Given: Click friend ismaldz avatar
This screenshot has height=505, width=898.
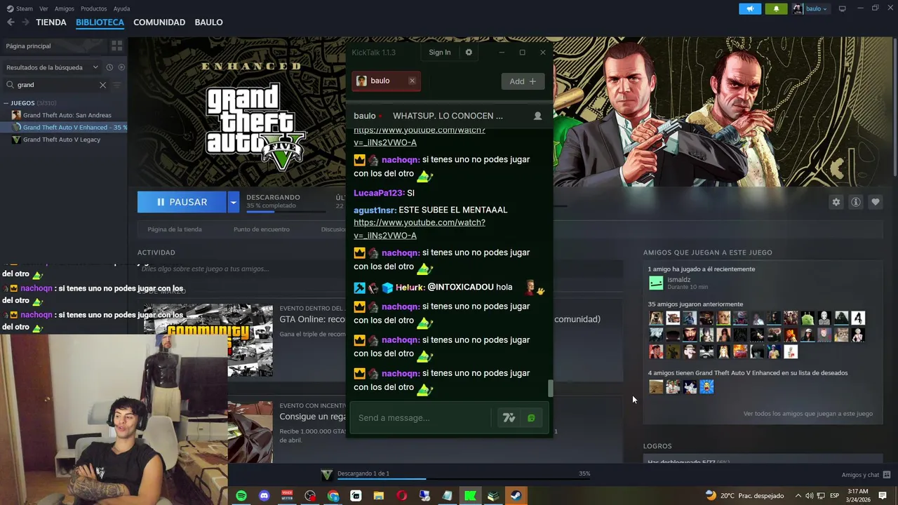Looking at the screenshot, I should (x=656, y=283).
